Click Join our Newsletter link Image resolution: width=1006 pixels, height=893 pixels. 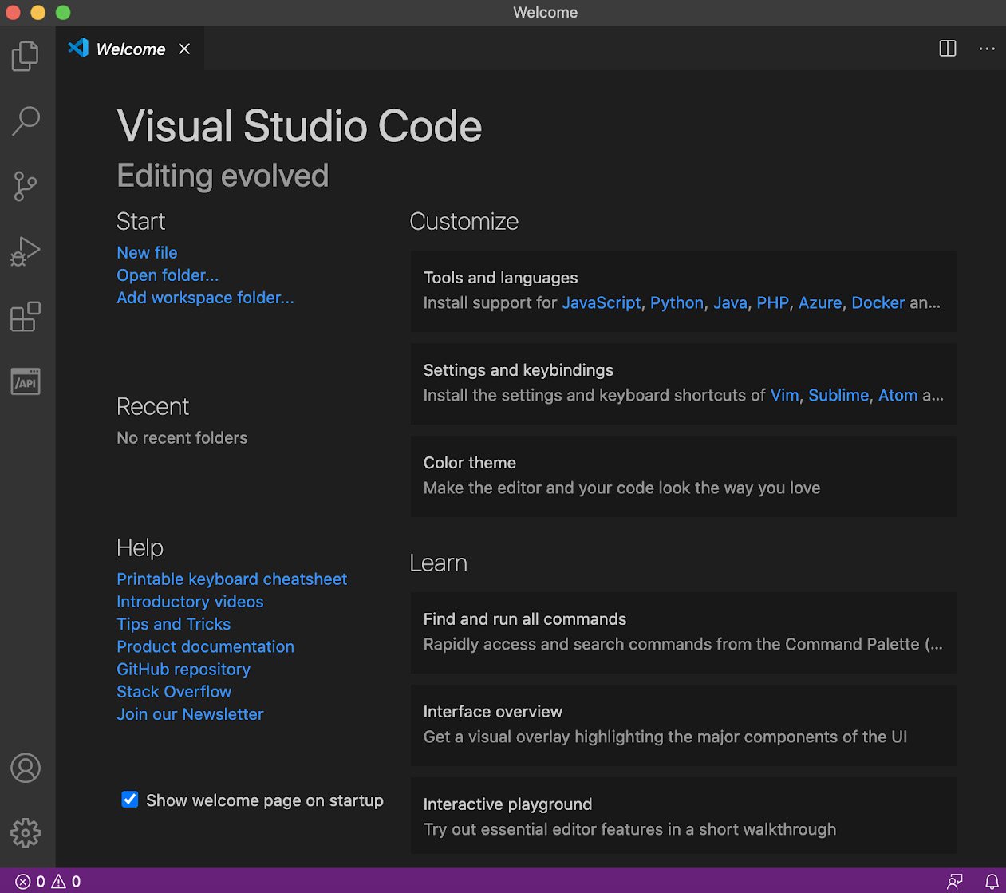tap(190, 714)
